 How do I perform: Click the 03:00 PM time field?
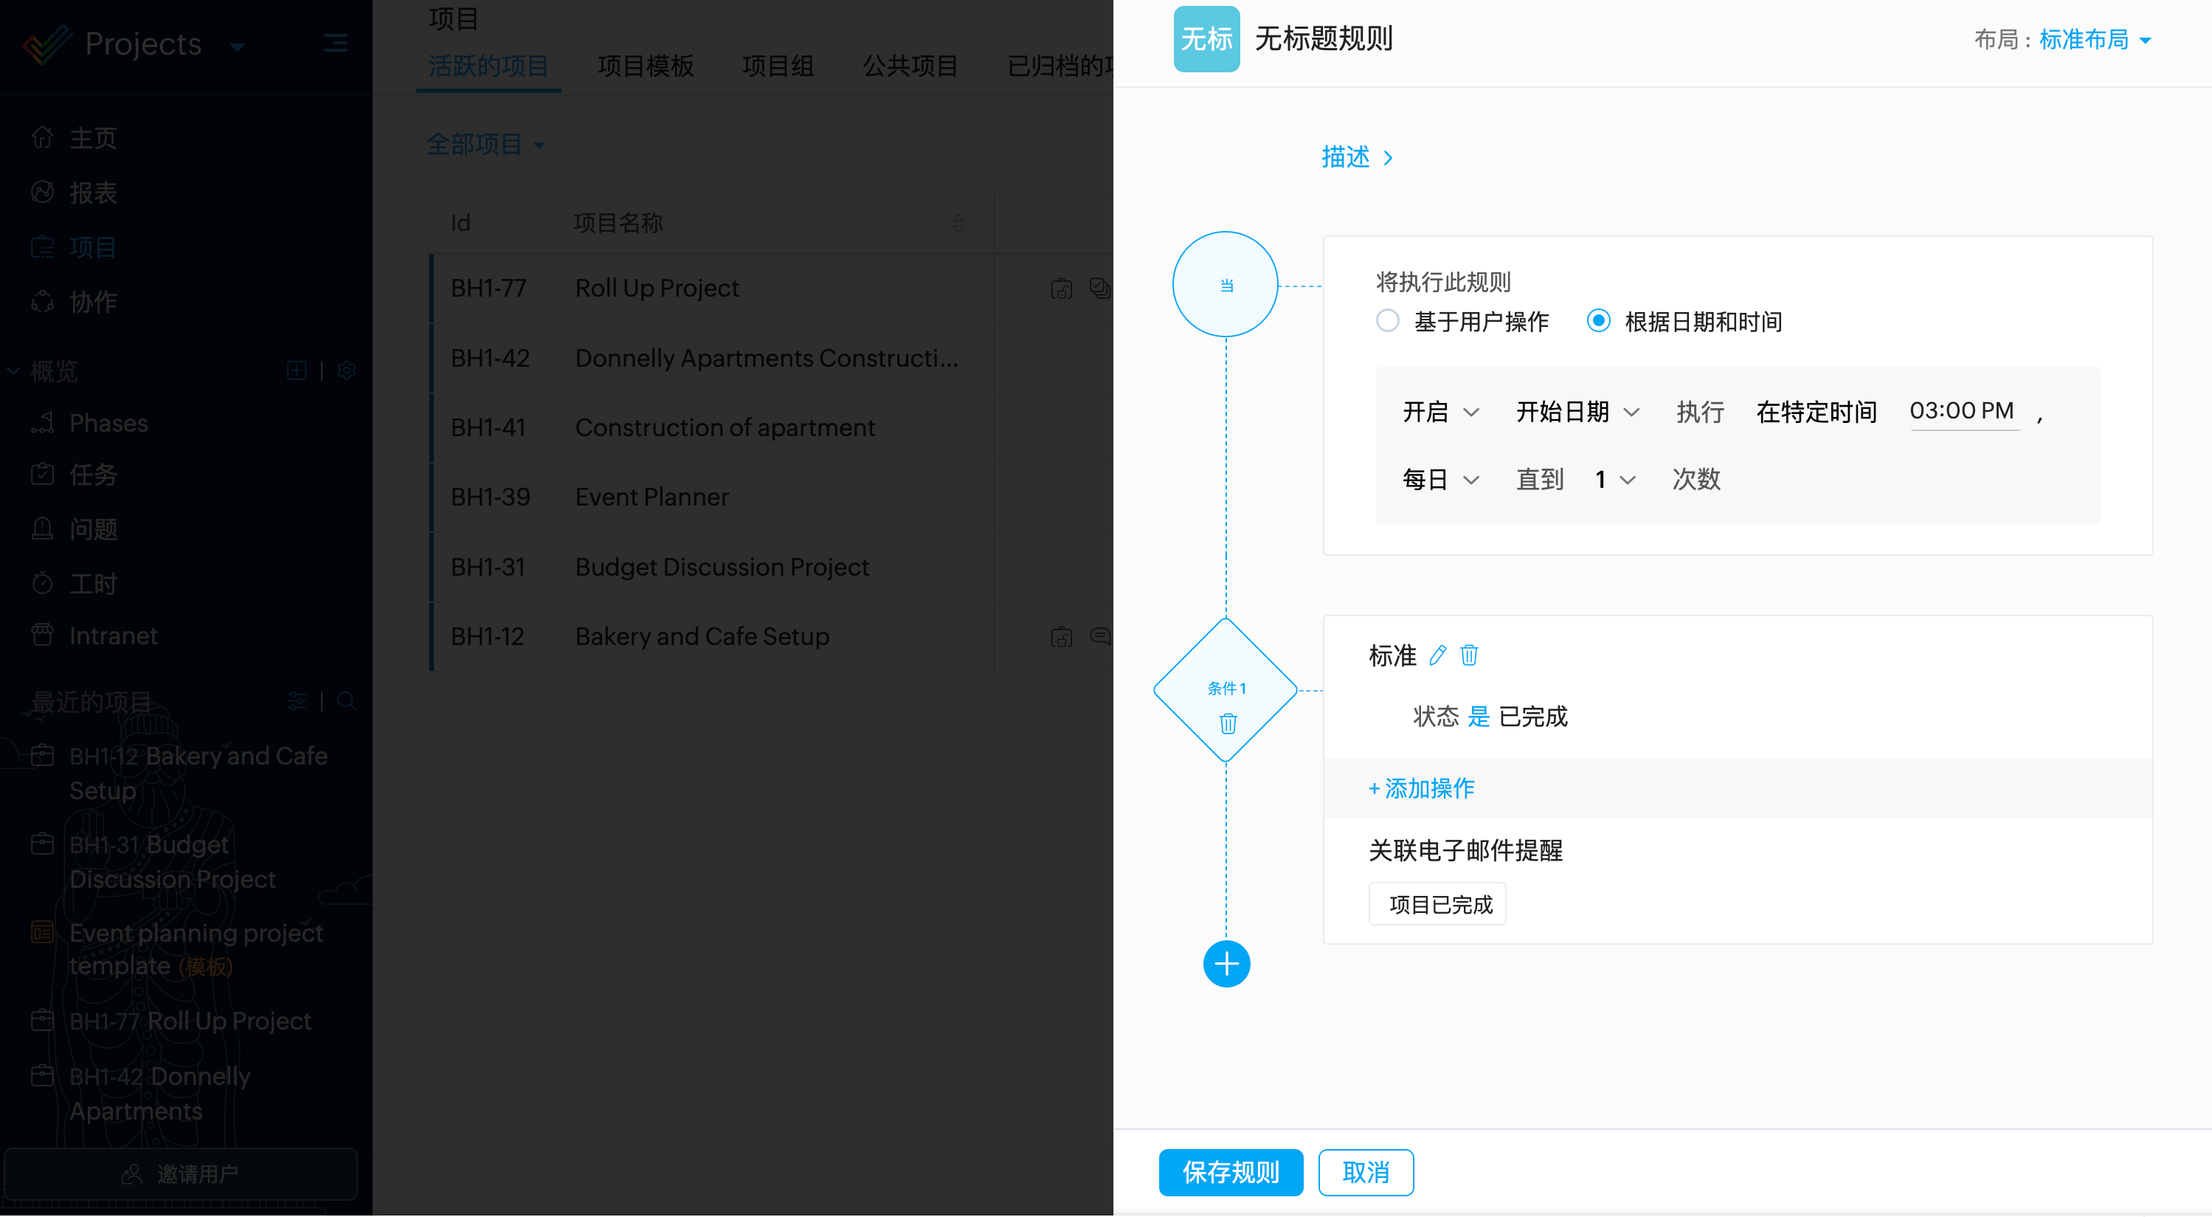(x=1961, y=411)
